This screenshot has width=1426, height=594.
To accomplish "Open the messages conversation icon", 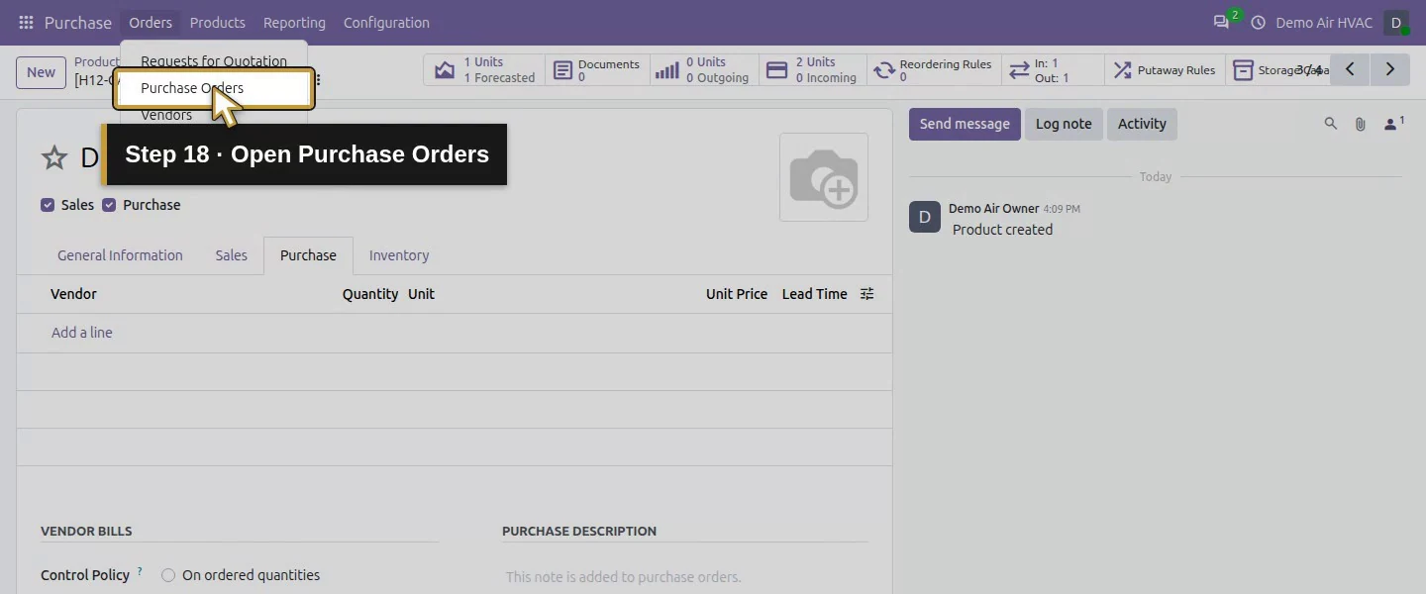I will tap(1222, 22).
